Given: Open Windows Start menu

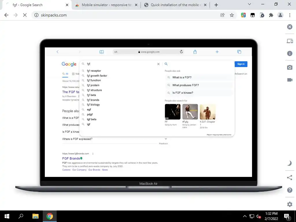Looking at the screenshot, I should coord(7,216).
